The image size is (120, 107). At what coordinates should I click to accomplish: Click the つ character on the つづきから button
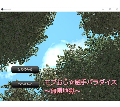[19, 84]
